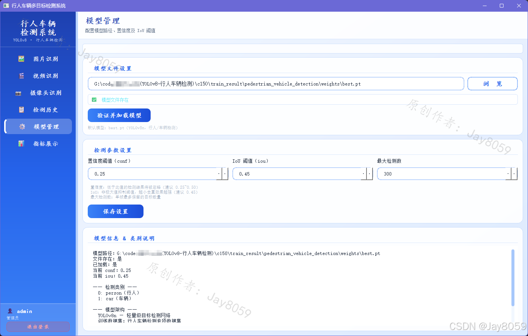Click the 'admin' username text

pos(24,311)
